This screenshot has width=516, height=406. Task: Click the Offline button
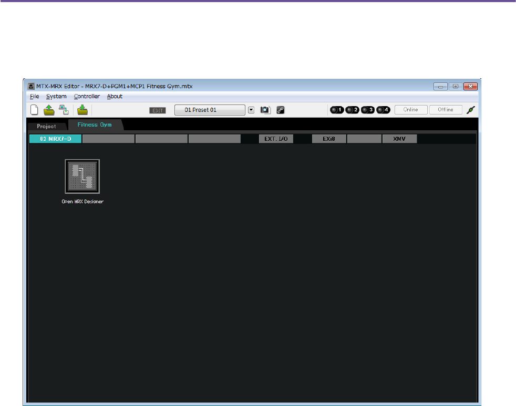pos(446,110)
